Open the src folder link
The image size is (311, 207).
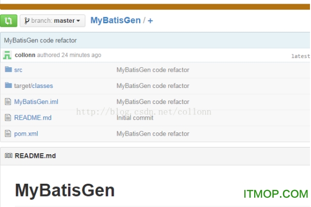[x=18, y=70]
